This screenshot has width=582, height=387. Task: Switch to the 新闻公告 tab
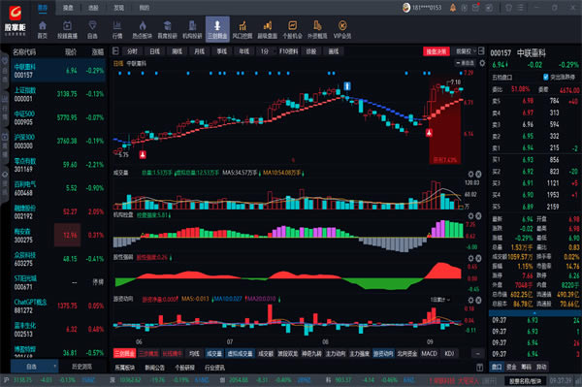point(154,368)
